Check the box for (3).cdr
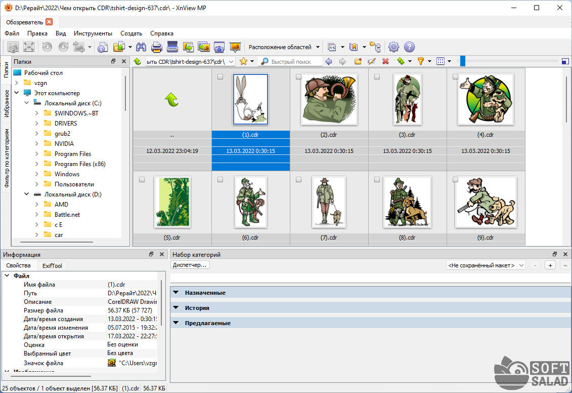The width and height of the screenshot is (572, 393). coord(377,76)
